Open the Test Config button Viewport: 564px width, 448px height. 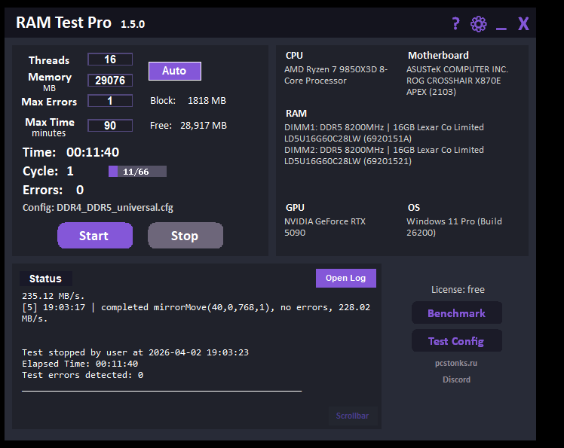456,340
